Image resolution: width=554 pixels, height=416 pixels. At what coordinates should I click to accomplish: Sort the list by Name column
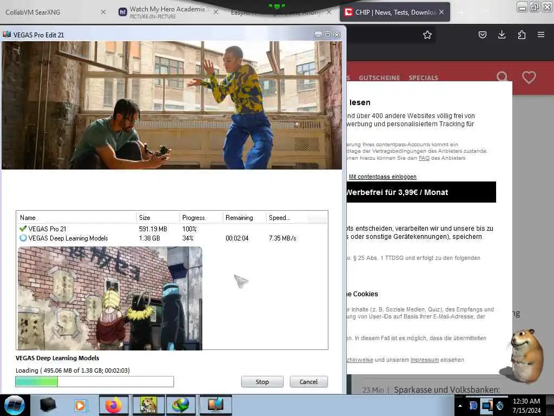tap(76, 218)
